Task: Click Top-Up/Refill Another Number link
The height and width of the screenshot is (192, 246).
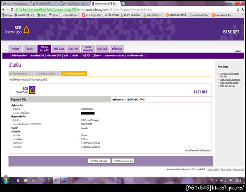Action: click(230, 75)
